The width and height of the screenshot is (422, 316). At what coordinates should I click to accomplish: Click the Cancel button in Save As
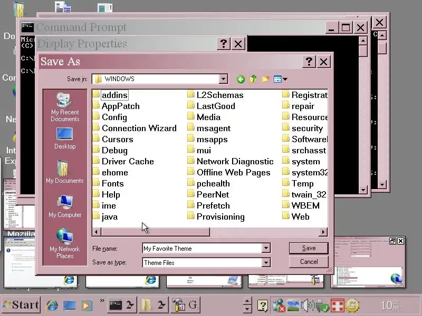click(x=309, y=262)
